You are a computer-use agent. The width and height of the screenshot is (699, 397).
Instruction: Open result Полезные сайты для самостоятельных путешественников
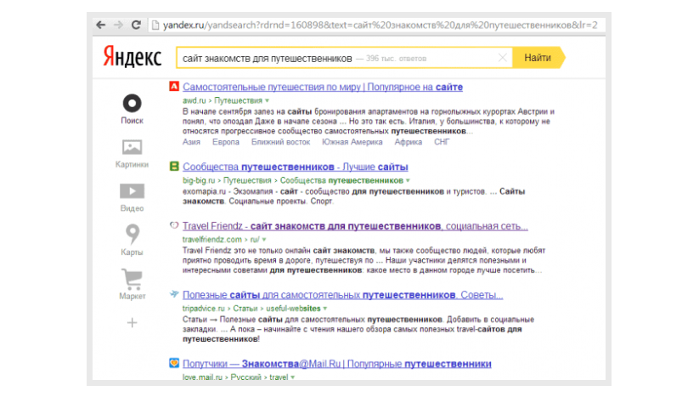[343, 295]
